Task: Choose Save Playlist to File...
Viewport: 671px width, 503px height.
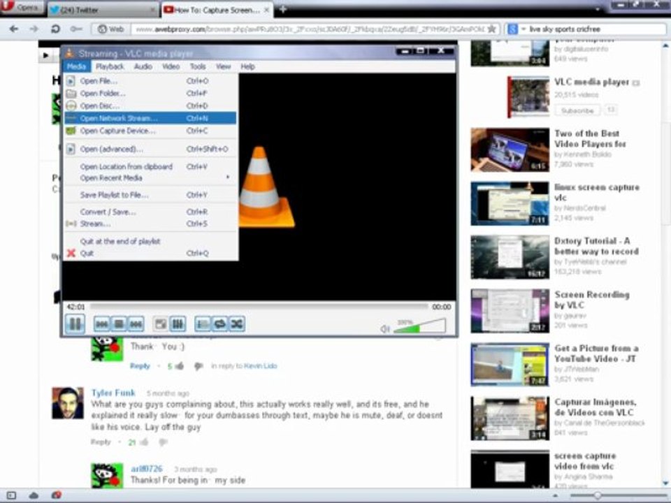Action: (x=150, y=195)
